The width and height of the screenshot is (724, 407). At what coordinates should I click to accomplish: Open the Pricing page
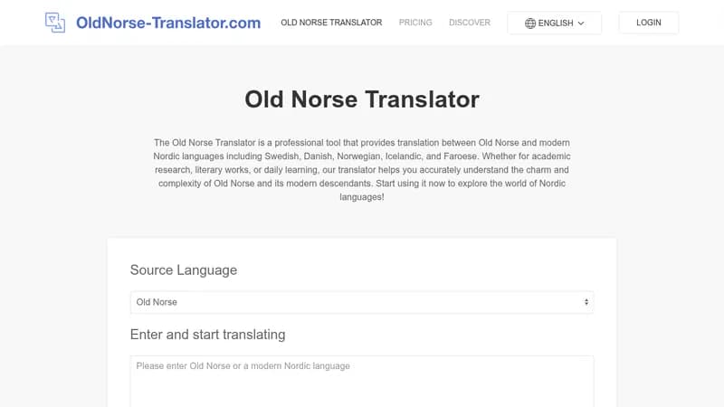415,23
